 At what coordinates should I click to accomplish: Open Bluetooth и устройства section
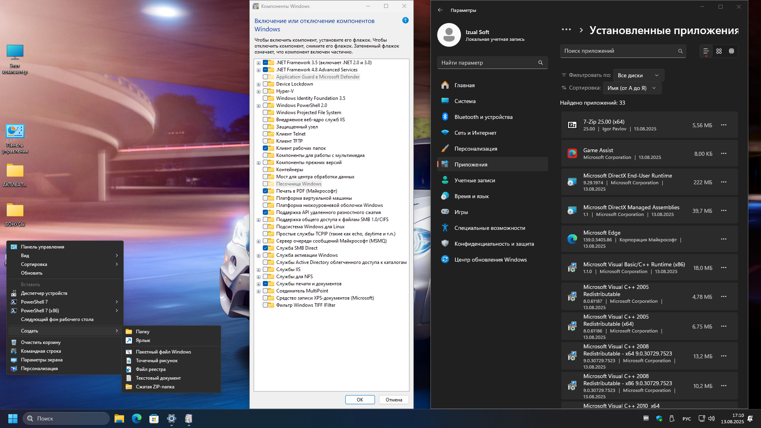pos(492,117)
